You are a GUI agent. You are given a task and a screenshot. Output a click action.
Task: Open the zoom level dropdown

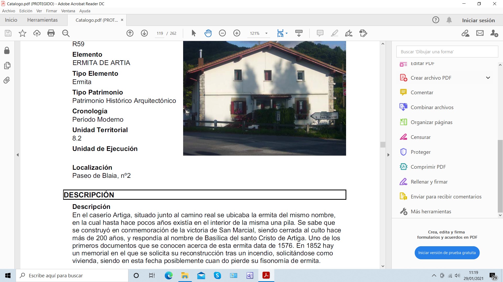coord(266,33)
